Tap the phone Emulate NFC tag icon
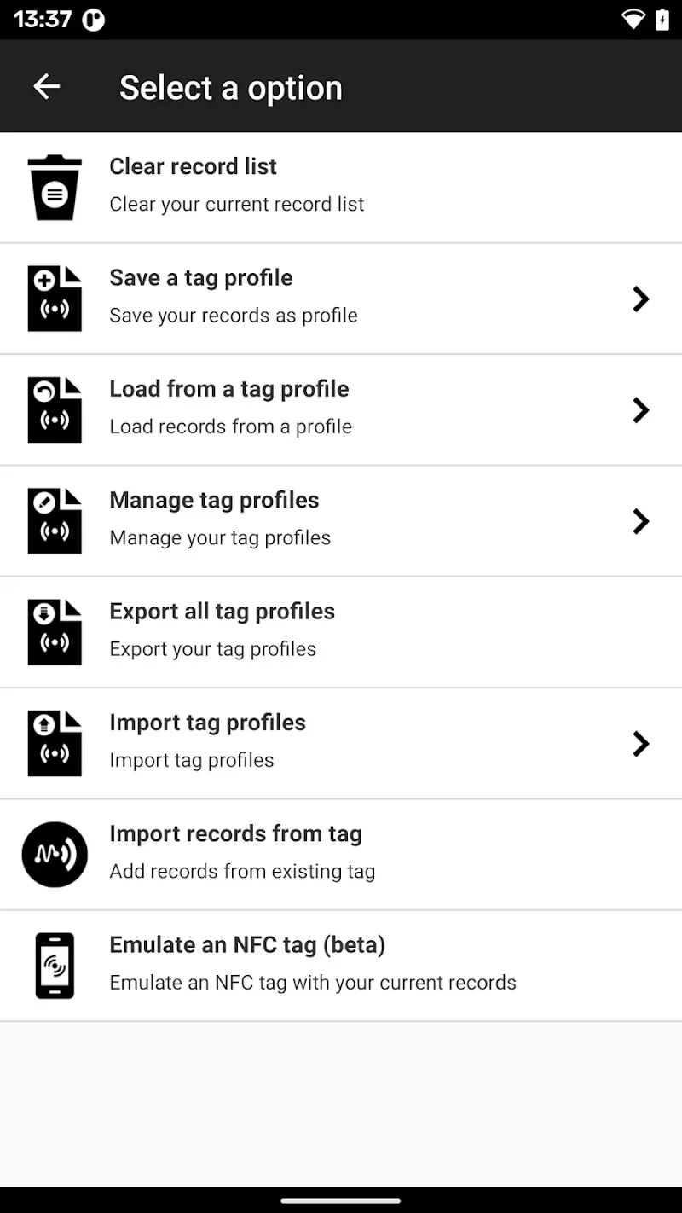Viewport: 682px width, 1213px height. [x=55, y=966]
